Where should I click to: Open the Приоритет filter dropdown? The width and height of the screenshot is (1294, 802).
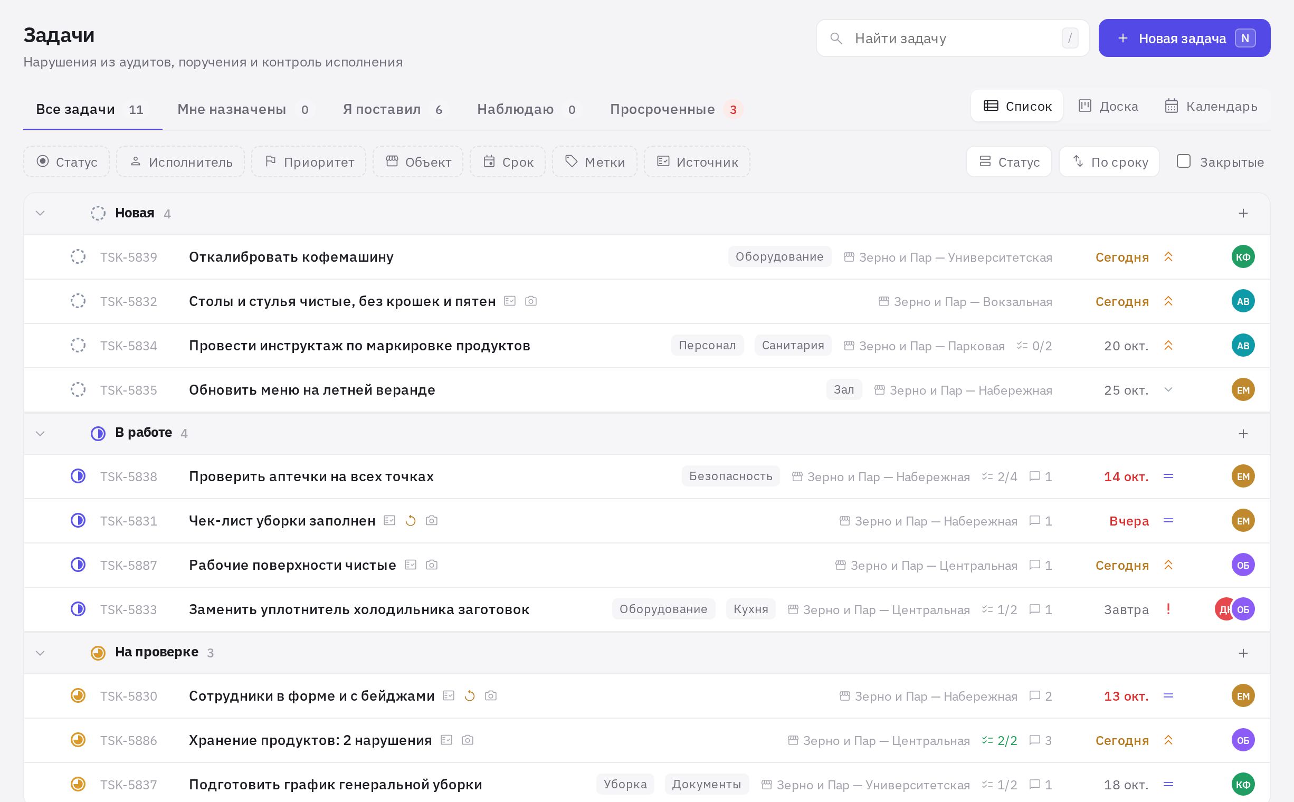pos(309,162)
